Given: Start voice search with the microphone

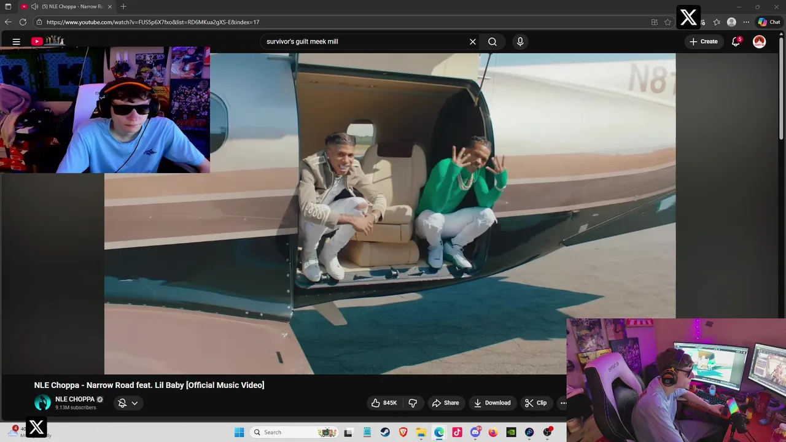Looking at the screenshot, I should pyautogui.click(x=520, y=42).
